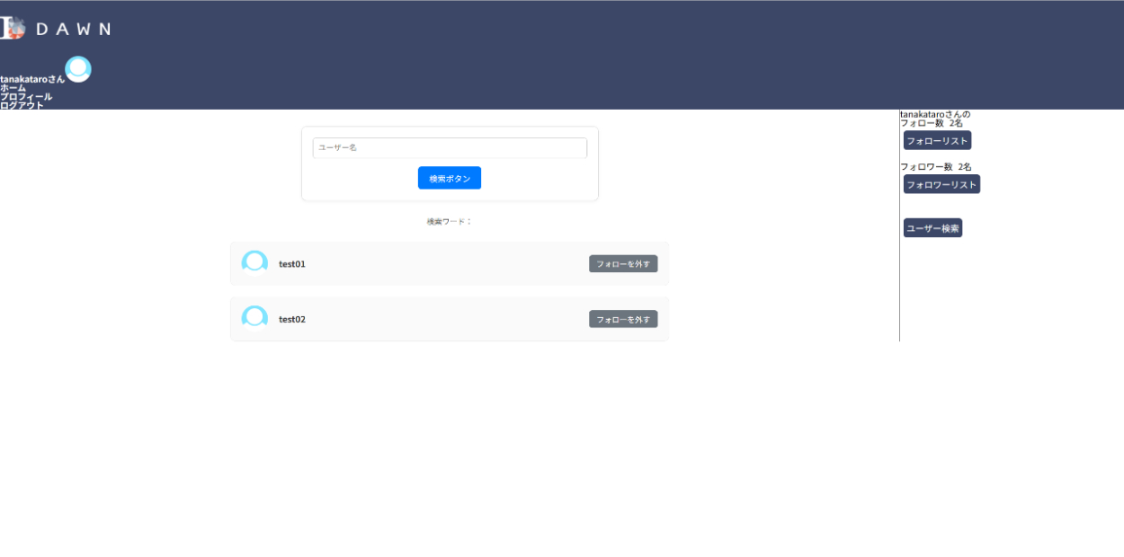This screenshot has height=557, width=1124.
Task: Open the フォロワーリスト button
Action: [941, 185]
